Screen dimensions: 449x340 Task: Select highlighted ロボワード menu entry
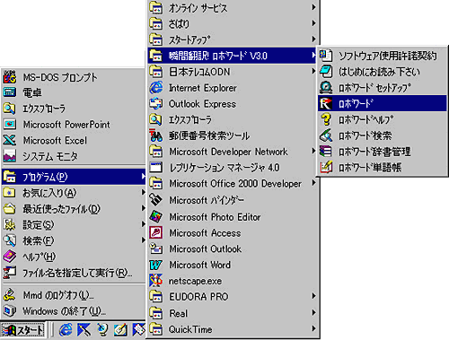point(383,103)
